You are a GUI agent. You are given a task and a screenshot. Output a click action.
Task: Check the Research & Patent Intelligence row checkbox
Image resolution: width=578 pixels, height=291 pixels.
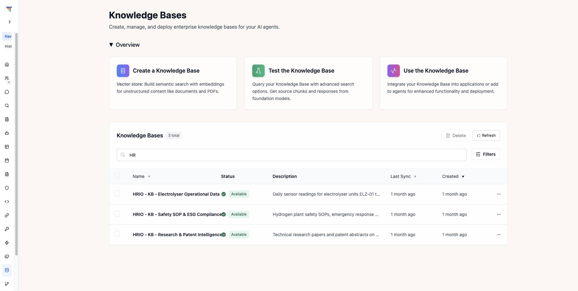[117, 234]
